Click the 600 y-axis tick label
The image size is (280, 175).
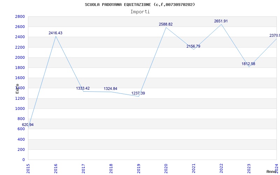point(21,129)
